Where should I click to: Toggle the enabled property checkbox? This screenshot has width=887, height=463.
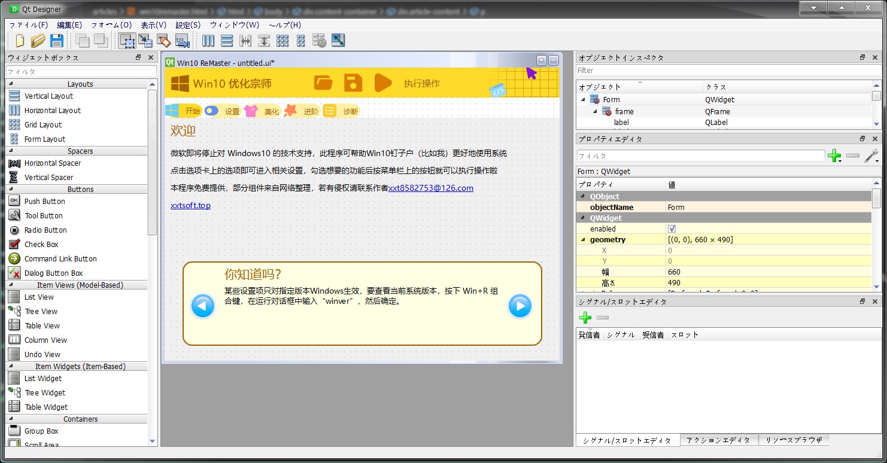pos(672,229)
